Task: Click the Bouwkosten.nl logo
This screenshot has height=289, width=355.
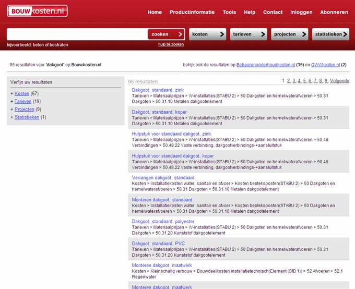Action: click(38, 11)
